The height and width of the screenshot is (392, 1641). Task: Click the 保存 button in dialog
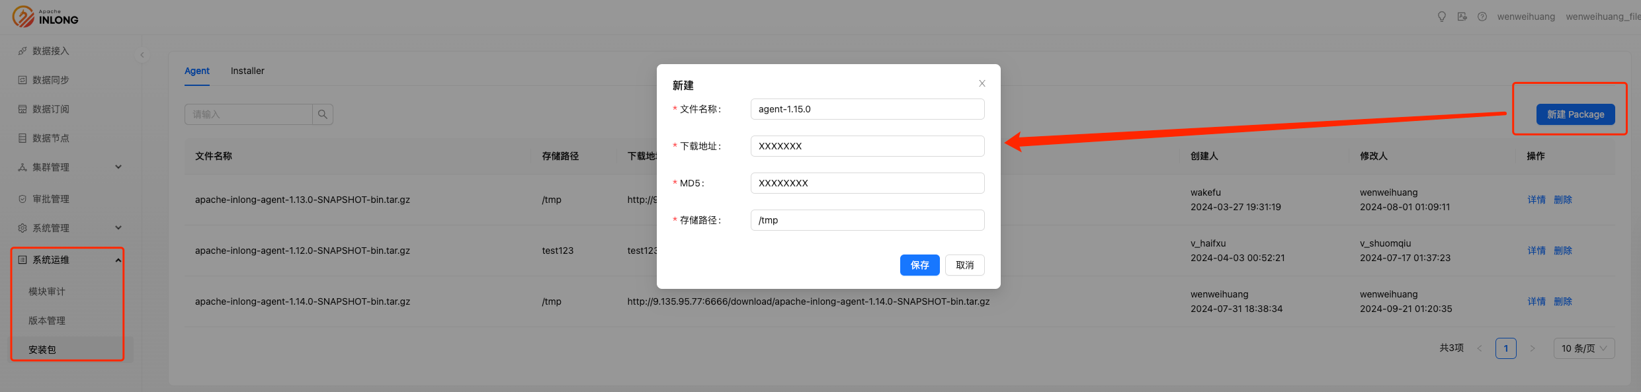(x=919, y=265)
